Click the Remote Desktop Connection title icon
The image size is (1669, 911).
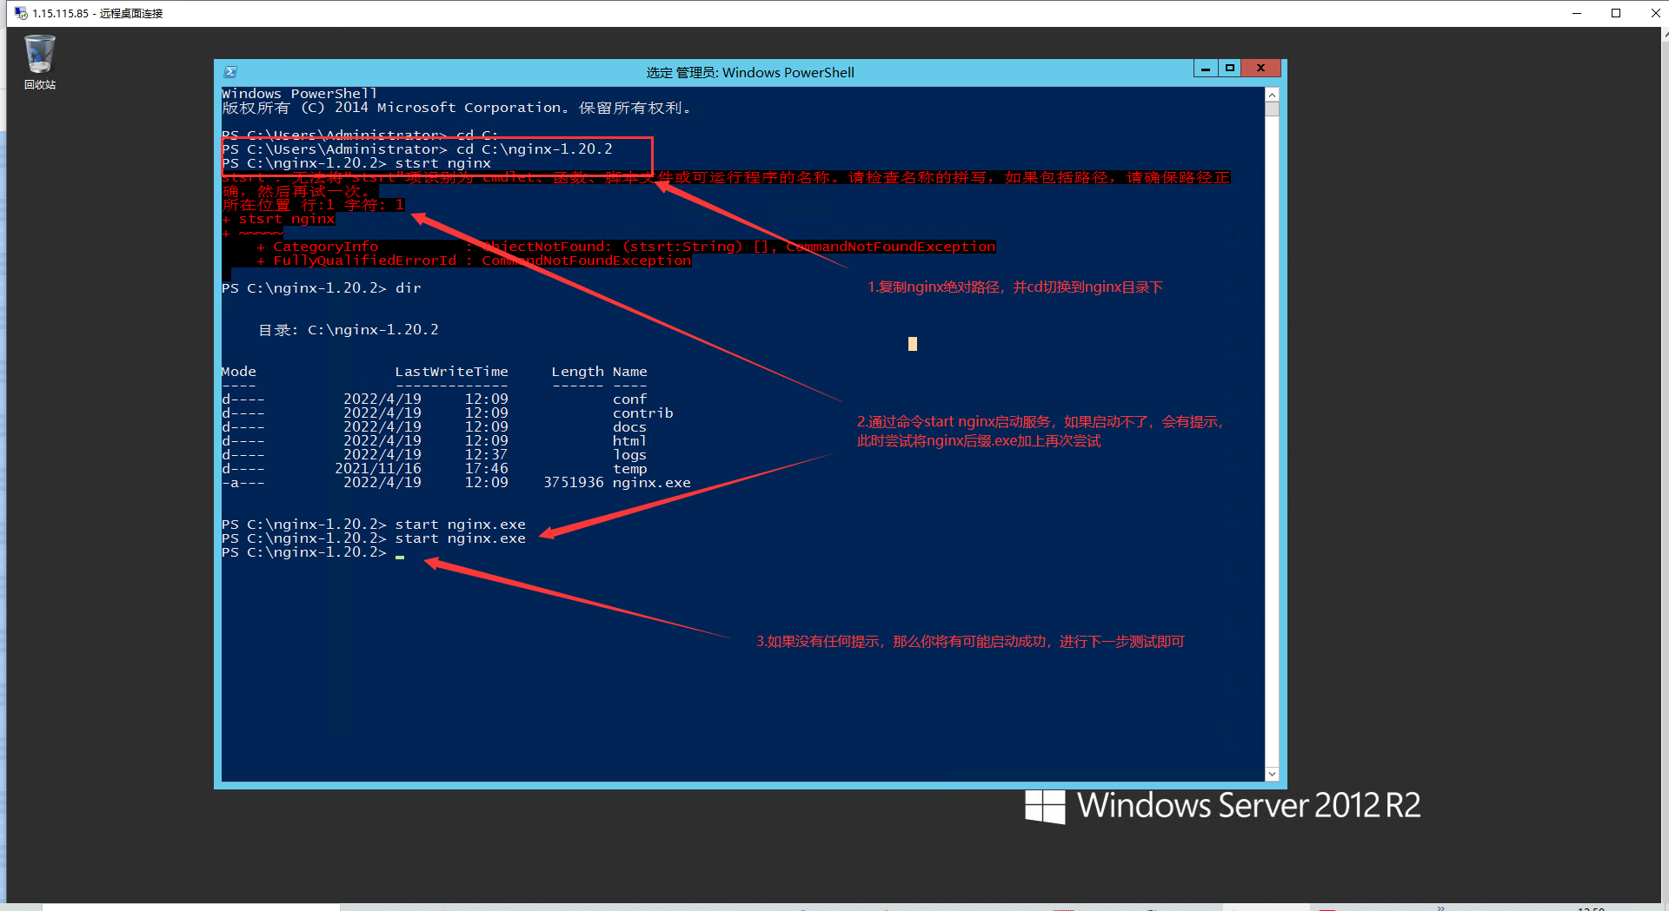21,13
